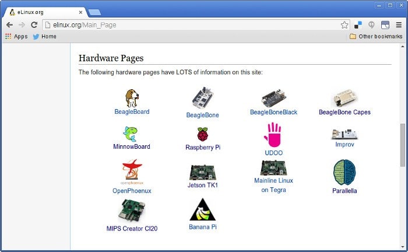Open the MinnowBoard text link
The height and width of the screenshot is (252, 408).
point(132,146)
